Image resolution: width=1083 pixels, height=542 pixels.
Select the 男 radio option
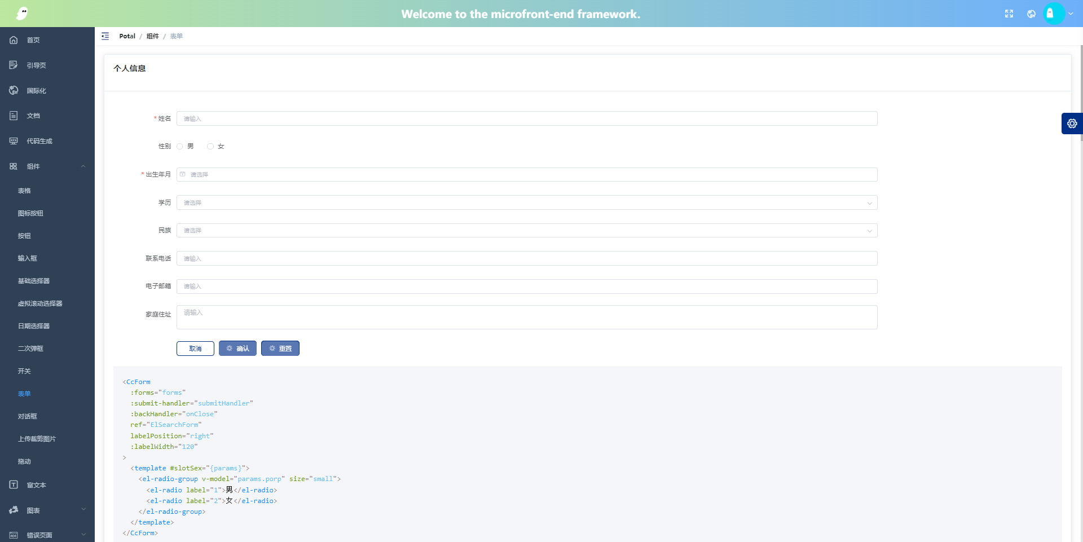pos(180,147)
